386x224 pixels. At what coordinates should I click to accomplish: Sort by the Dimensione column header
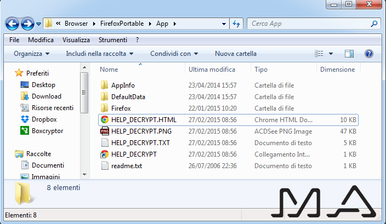click(337, 70)
